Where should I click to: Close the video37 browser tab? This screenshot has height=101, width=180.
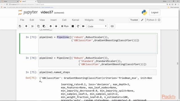coord(36,1)
